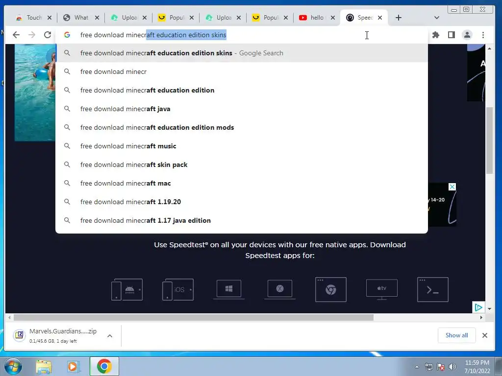Open the iOS Speedtest app icon
The image size is (502, 376).
[177, 289]
